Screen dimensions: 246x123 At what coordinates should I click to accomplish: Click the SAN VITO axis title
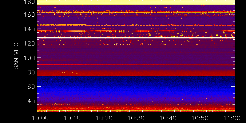(x=16, y=56)
